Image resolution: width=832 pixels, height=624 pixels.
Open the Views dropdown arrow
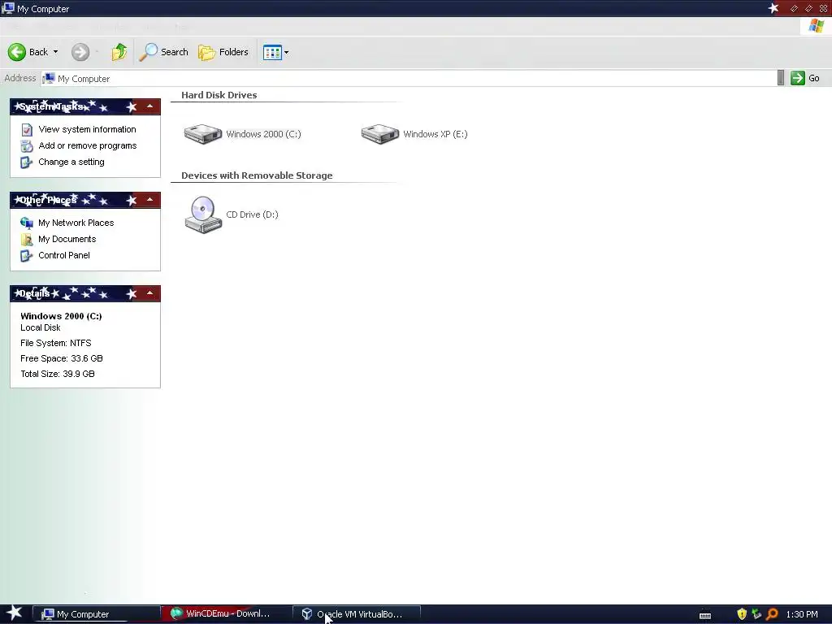pos(287,52)
